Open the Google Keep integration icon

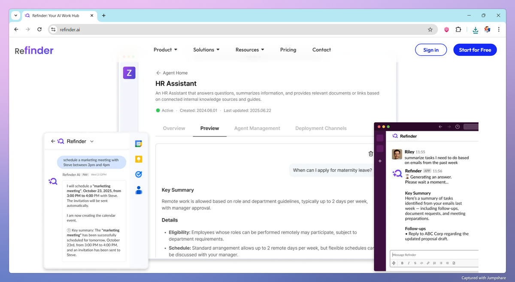point(138,159)
